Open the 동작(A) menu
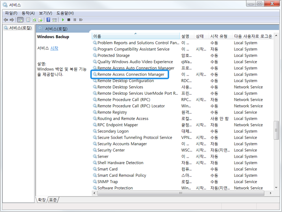This screenshot has height=212, width=282. [x=28, y=13]
